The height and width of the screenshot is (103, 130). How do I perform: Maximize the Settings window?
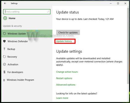point(118,3)
